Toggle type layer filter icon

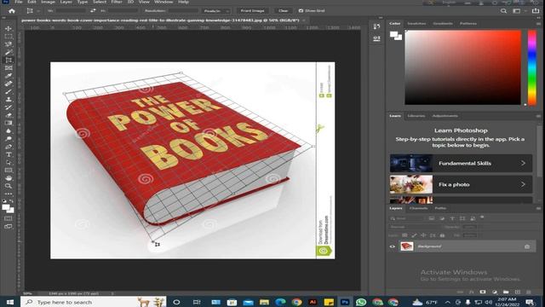tap(452, 218)
